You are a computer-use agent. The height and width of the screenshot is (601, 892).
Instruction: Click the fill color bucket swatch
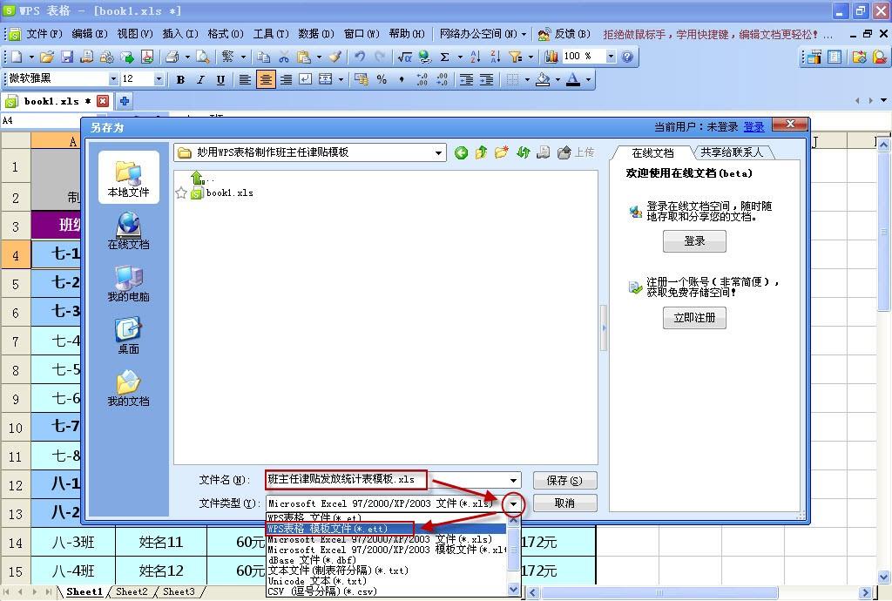tap(543, 79)
